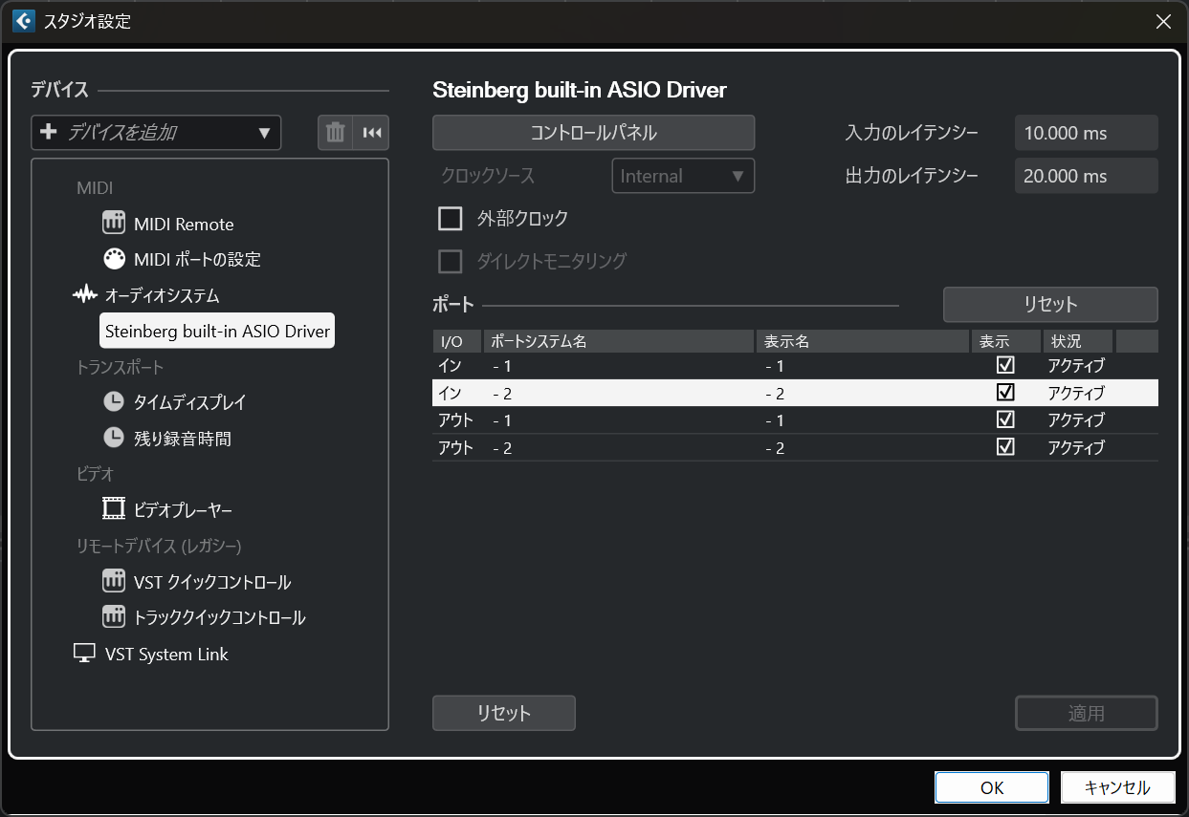The height and width of the screenshot is (817, 1189).
Task: Toggle the ダイレクトモニタリング checkbox
Action: coord(450,261)
